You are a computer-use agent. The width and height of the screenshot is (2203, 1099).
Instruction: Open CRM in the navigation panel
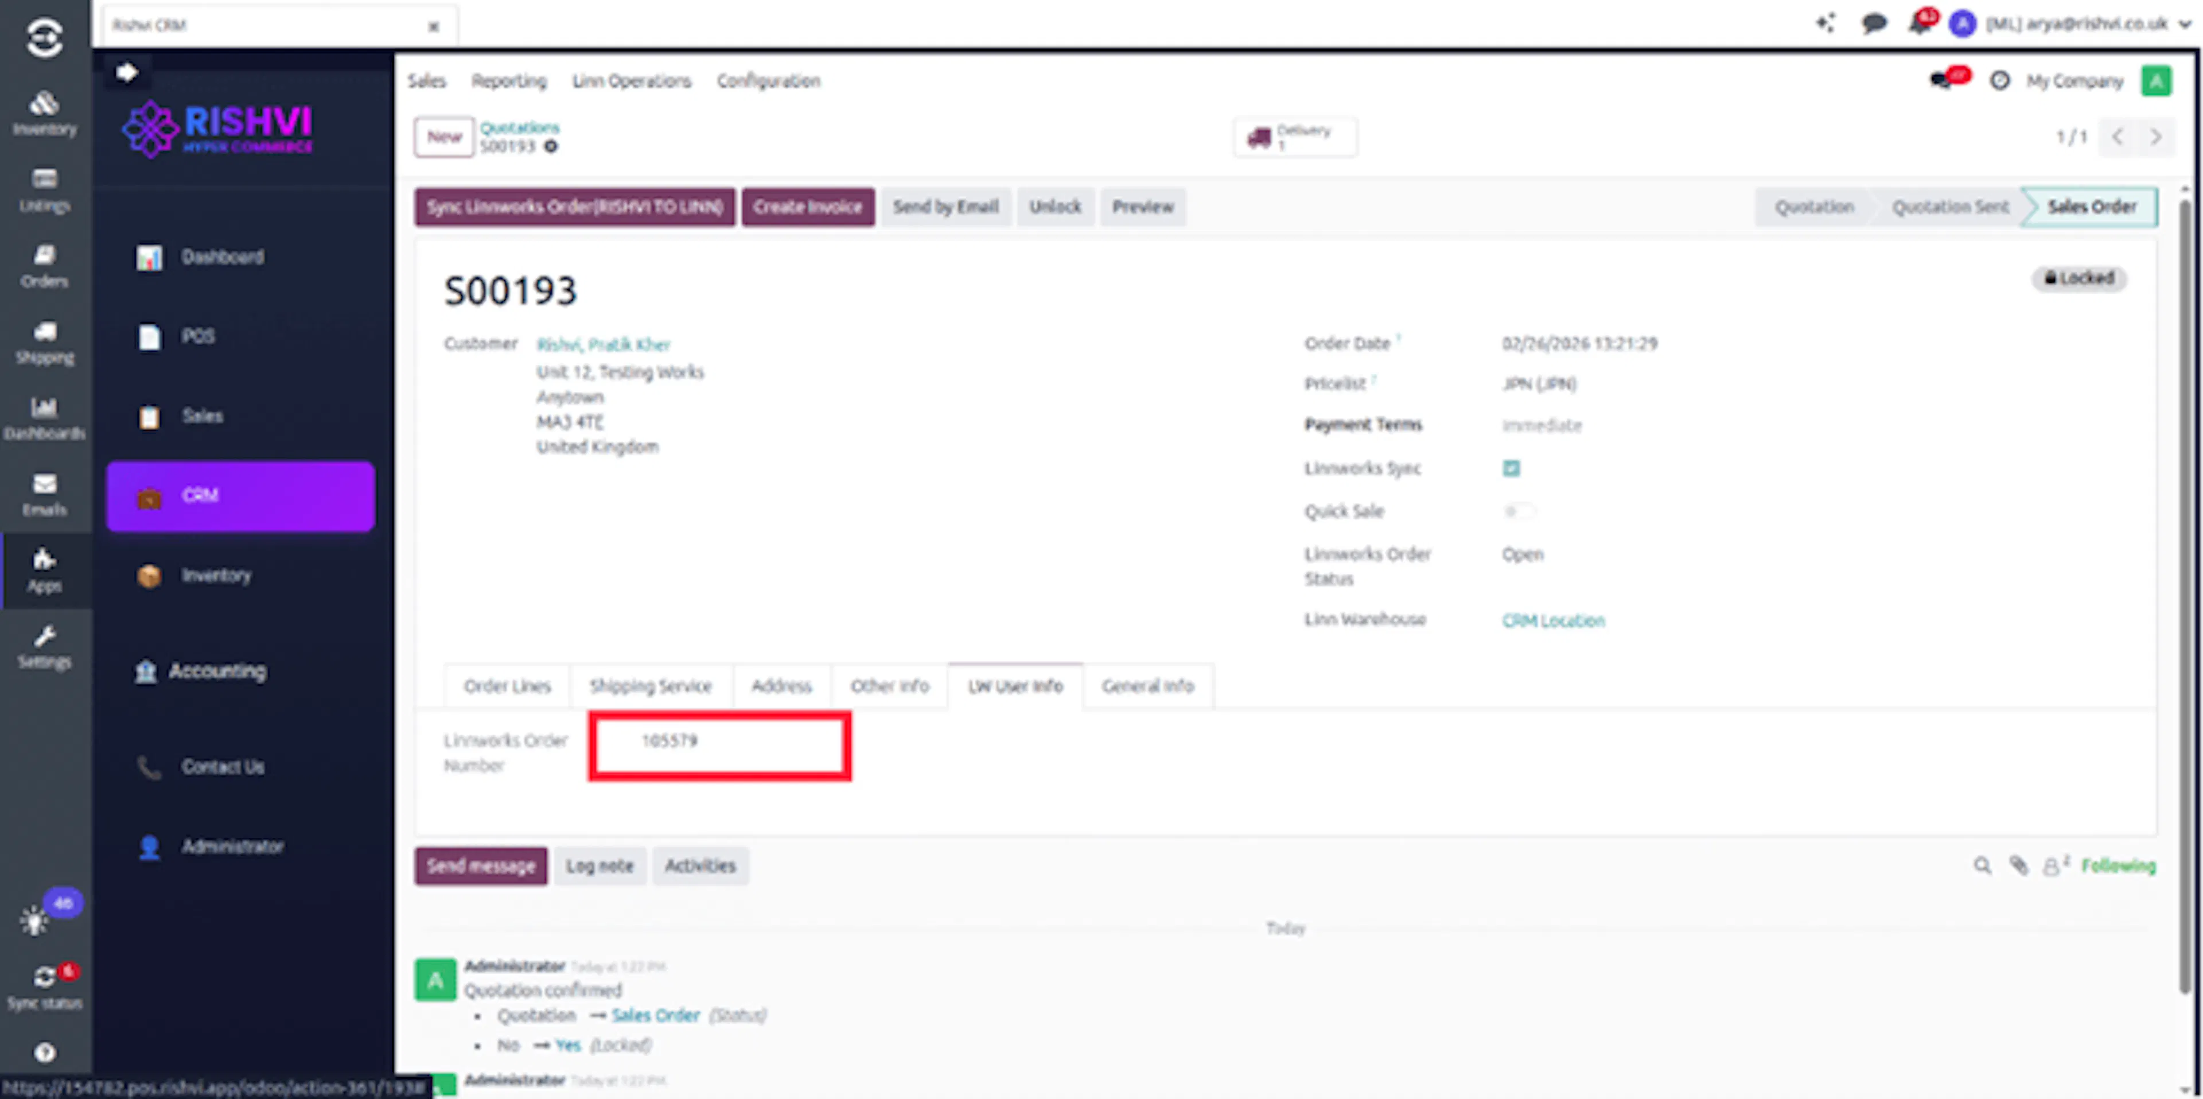click(x=240, y=496)
